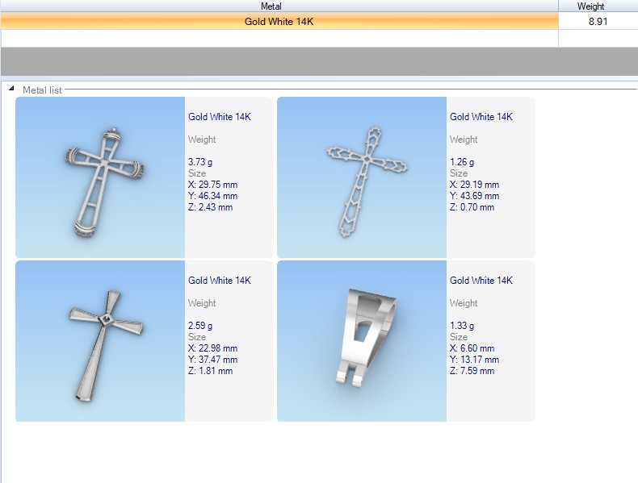Select the plain flared cross thumbnail
638x483 pixels.
[x=101, y=341]
